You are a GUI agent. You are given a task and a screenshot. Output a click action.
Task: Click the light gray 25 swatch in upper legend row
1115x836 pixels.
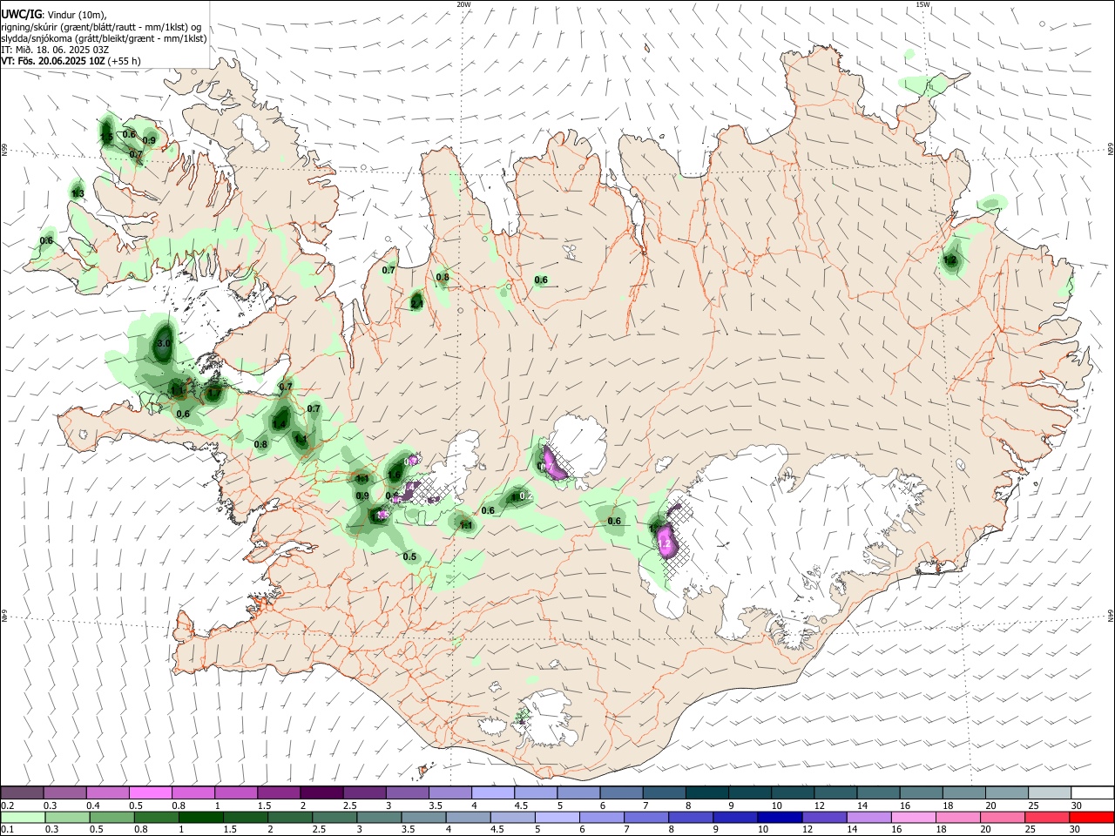[1050, 792]
